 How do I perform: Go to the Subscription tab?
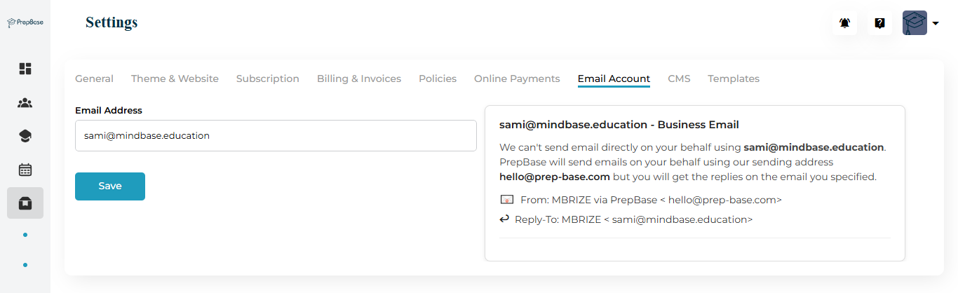tap(267, 79)
